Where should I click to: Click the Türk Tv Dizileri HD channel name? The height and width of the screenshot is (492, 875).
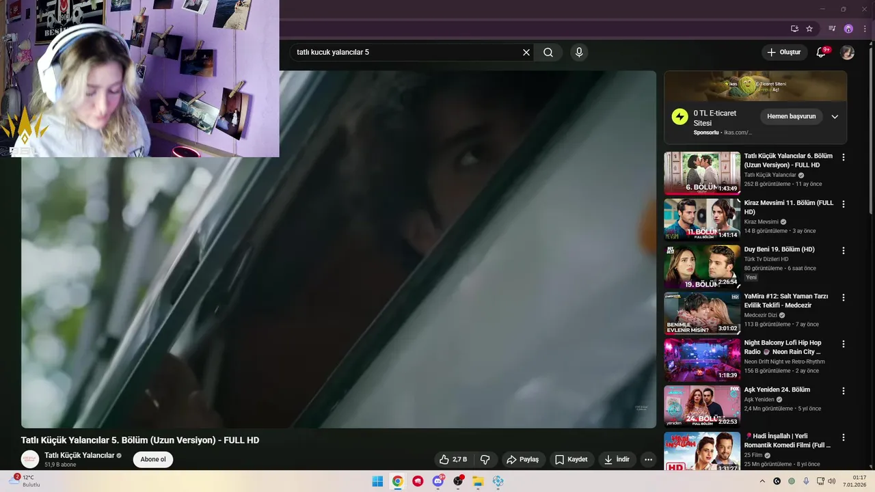coord(766,259)
